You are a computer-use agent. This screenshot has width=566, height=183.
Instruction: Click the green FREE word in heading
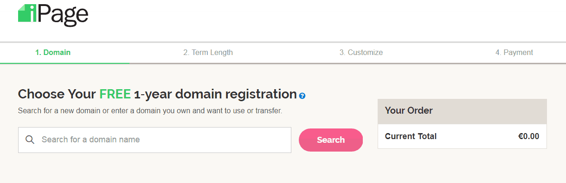coord(115,94)
